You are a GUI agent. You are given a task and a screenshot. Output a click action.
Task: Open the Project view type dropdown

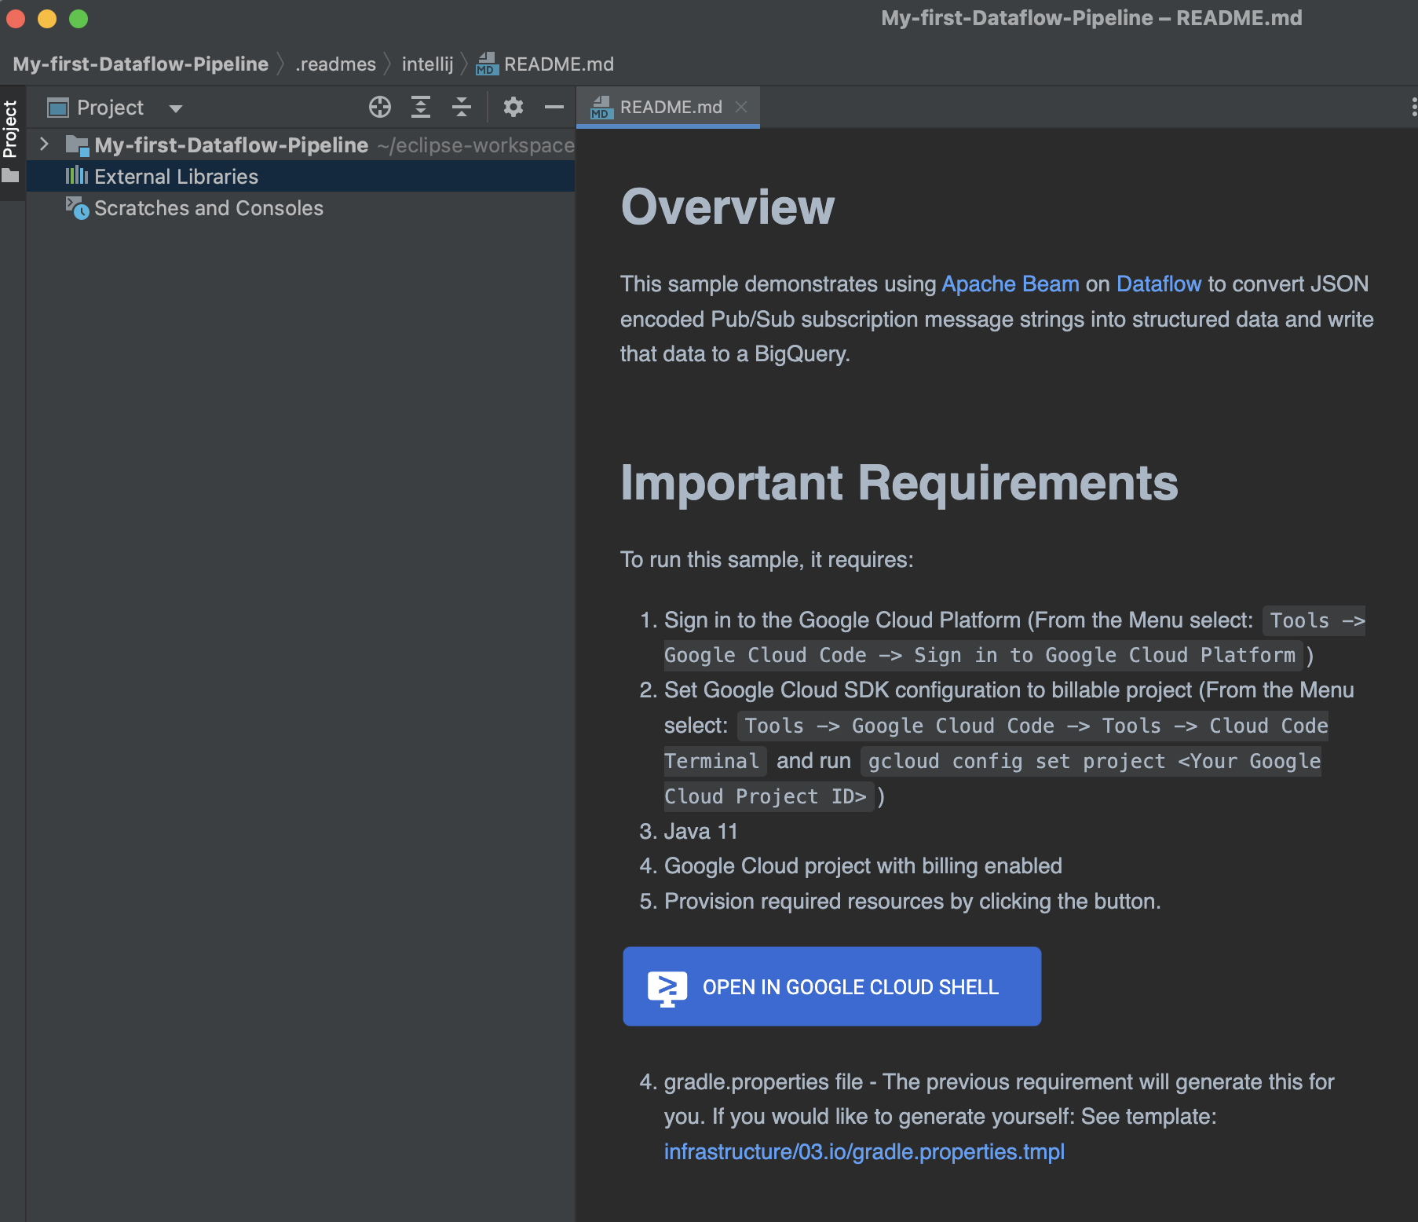click(176, 108)
